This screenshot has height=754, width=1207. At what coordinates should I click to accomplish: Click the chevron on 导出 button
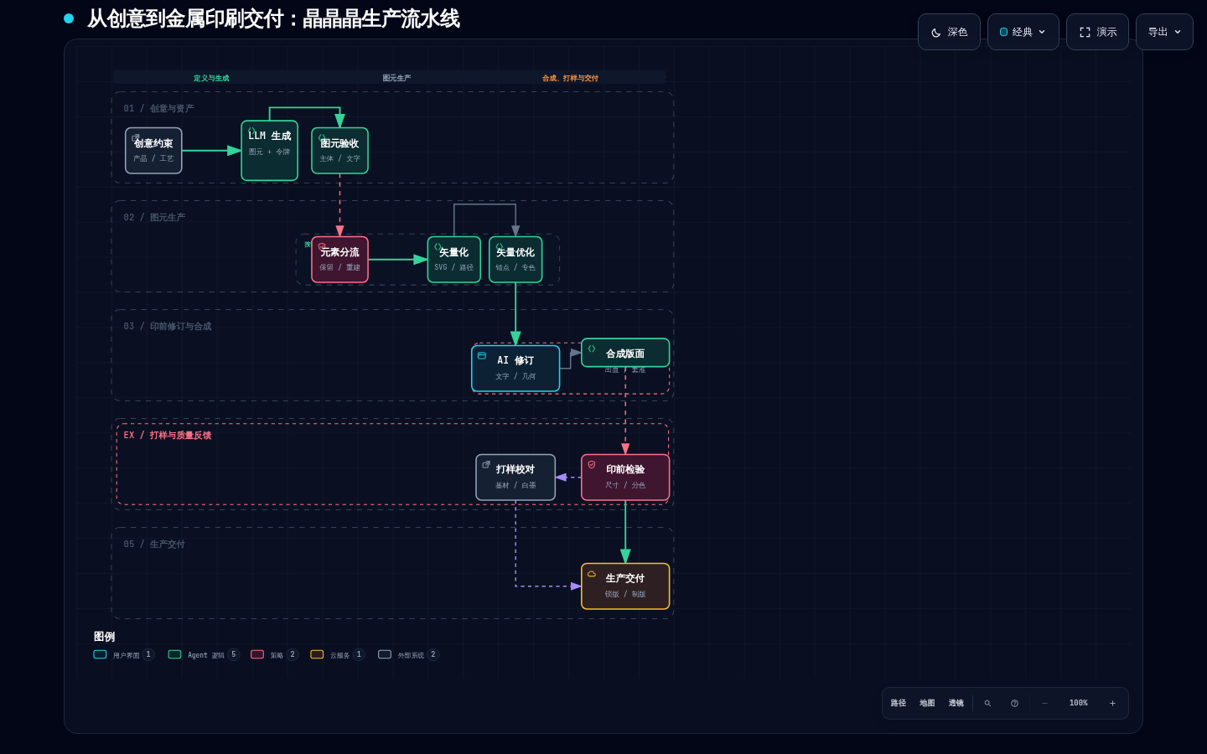pos(1178,32)
